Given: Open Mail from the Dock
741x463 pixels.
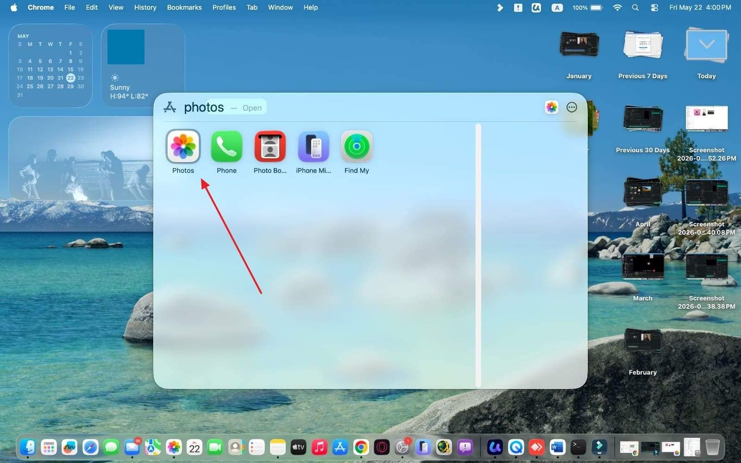Looking at the screenshot, I should 132,447.
